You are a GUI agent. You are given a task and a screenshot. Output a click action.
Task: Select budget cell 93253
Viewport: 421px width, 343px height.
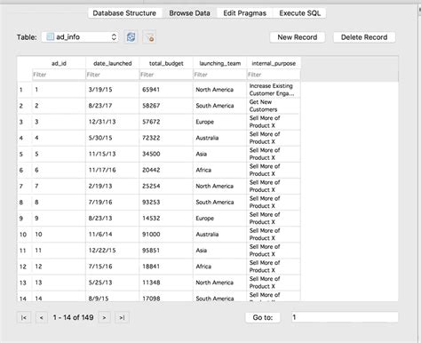point(166,202)
